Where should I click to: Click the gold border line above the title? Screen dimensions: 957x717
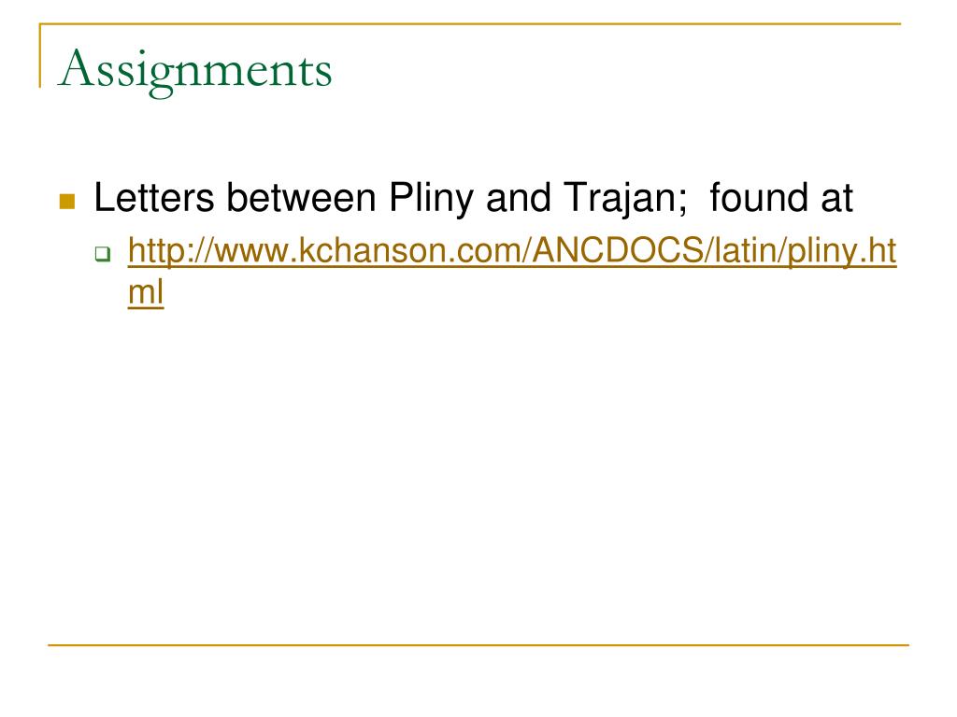pos(470,23)
